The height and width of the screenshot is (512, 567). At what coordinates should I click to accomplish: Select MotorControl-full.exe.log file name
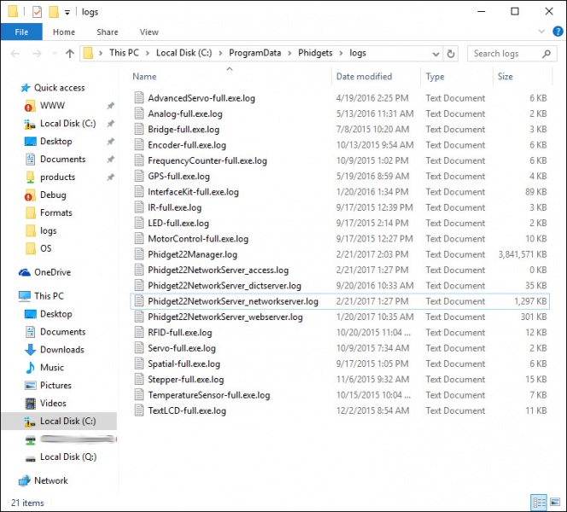[198, 239]
